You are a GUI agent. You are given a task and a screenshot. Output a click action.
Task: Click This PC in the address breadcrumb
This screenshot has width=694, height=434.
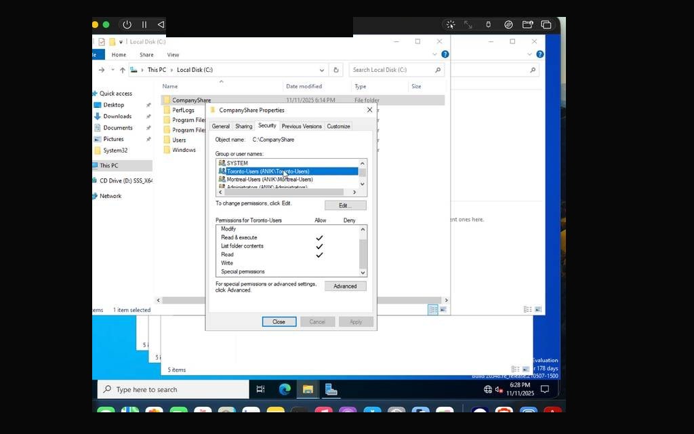click(157, 70)
